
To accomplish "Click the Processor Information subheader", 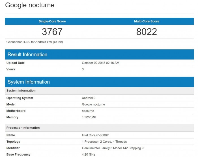I will (x=100, y=128).
